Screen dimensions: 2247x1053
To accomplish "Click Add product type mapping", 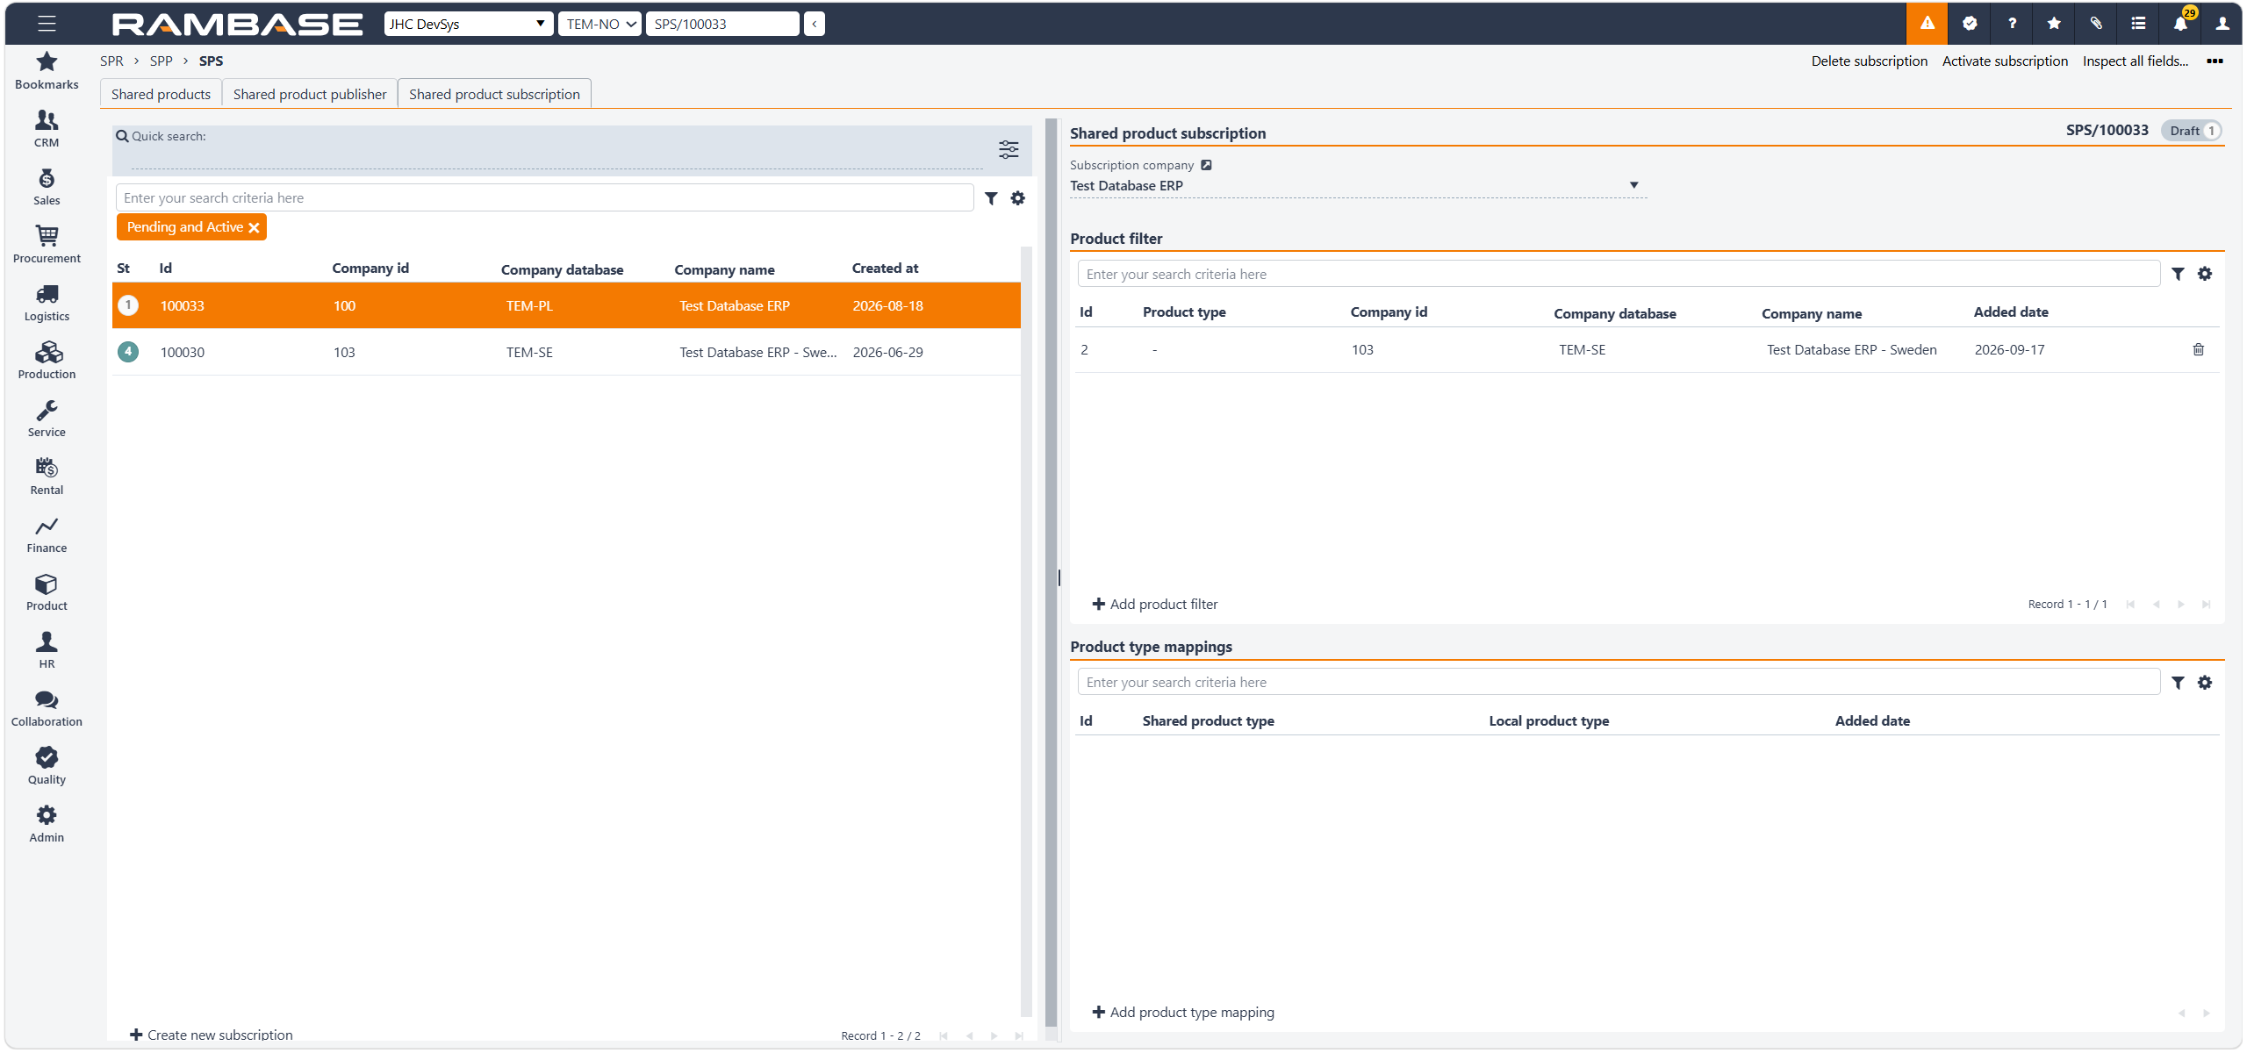I will [x=1182, y=1012].
